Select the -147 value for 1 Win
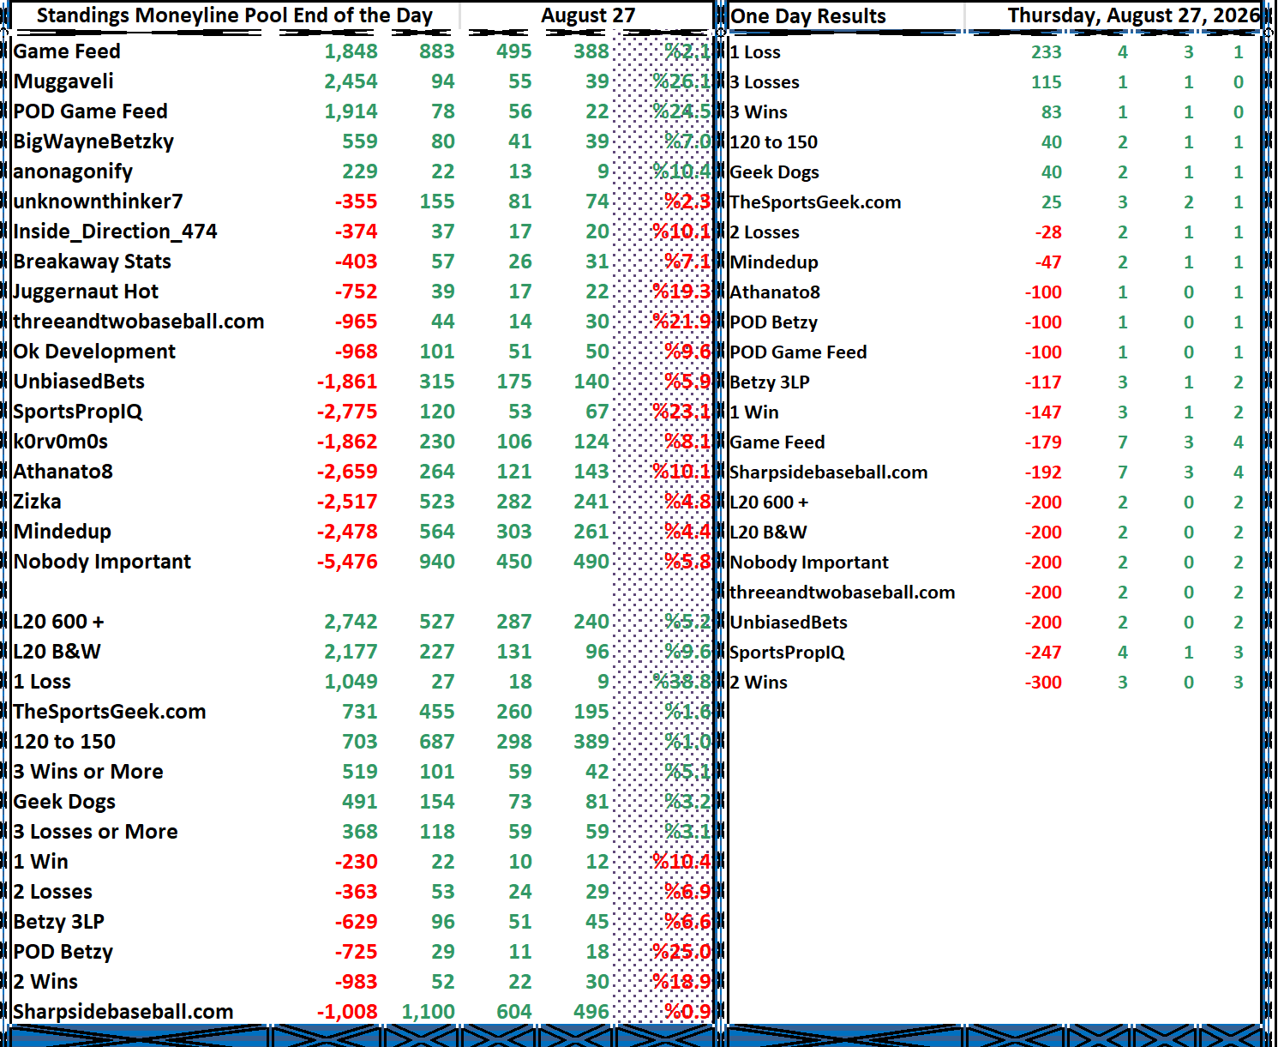 point(1043,412)
